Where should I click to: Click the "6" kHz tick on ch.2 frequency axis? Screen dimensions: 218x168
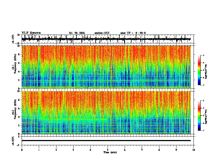tap(19, 108)
